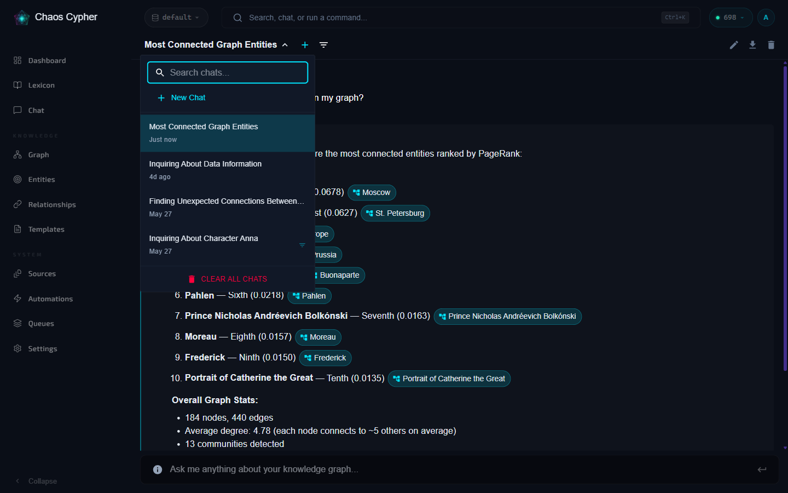Click the plus icon to start new chat
This screenshot has width=788, height=493.
click(305, 45)
